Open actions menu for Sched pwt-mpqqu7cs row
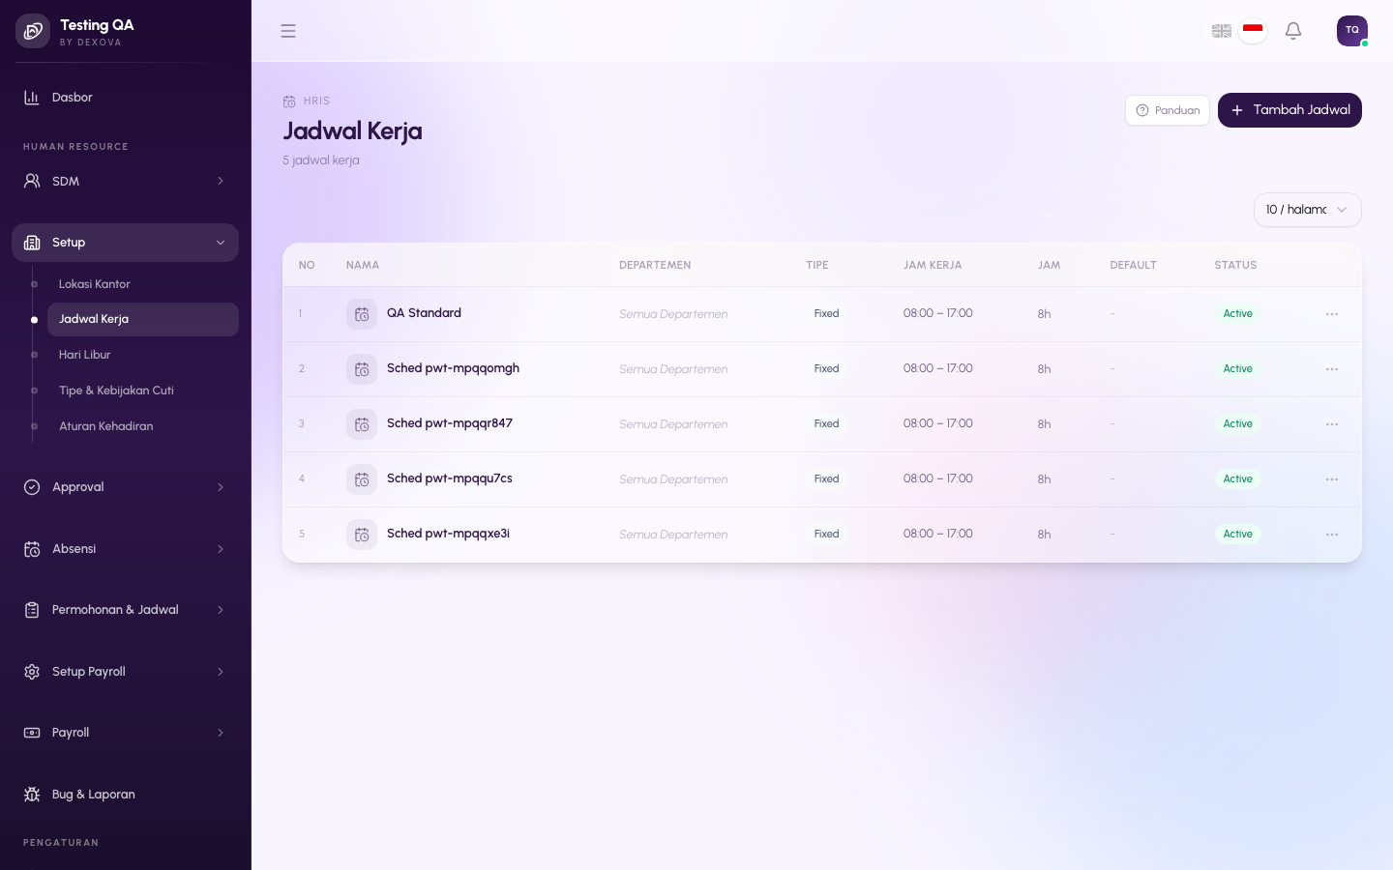Viewport: 1393px width, 870px height. [1332, 479]
